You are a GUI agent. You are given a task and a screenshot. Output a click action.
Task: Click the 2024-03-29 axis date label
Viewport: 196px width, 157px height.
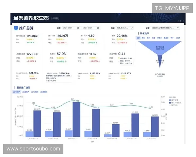pos(112,139)
